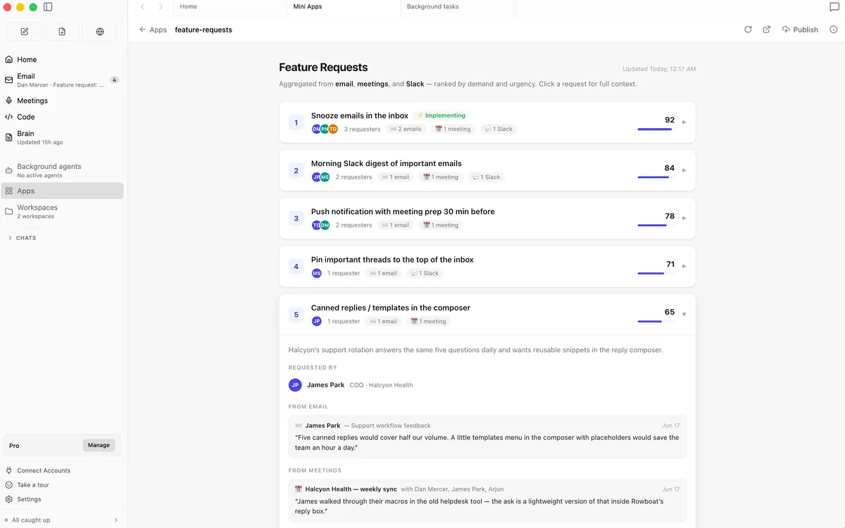The height and width of the screenshot is (528, 845).
Task: Open Halcyon Health weekly sync meeting card
Action: tap(487, 500)
